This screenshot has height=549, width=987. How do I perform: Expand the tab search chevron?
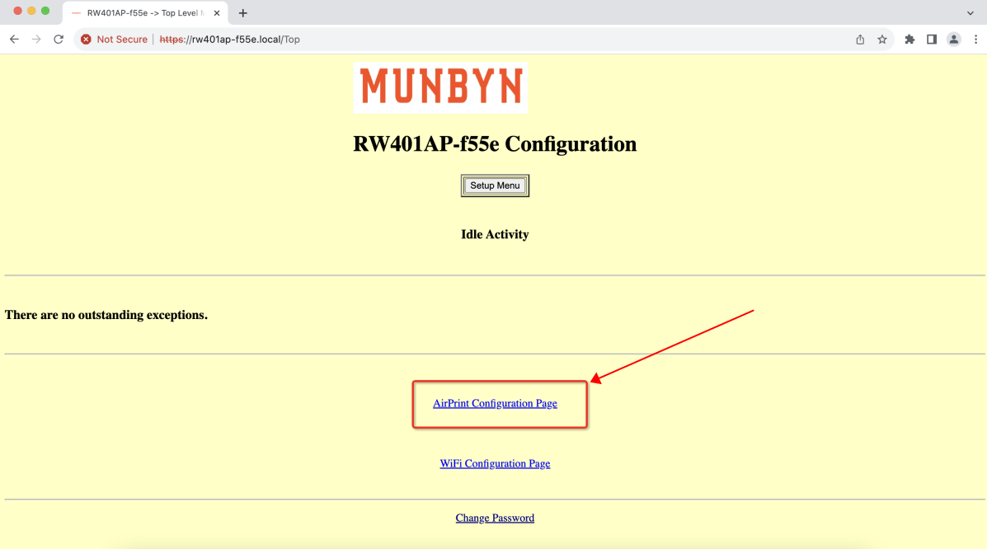point(970,12)
